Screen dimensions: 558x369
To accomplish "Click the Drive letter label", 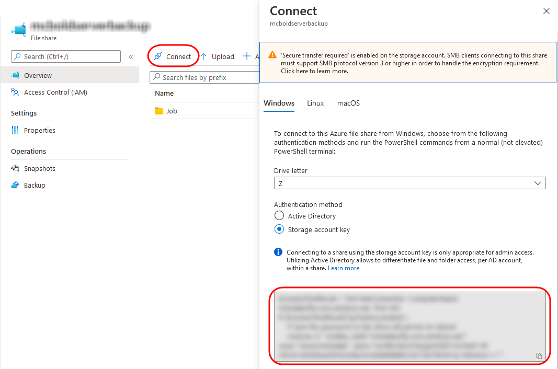I will coord(291,170).
